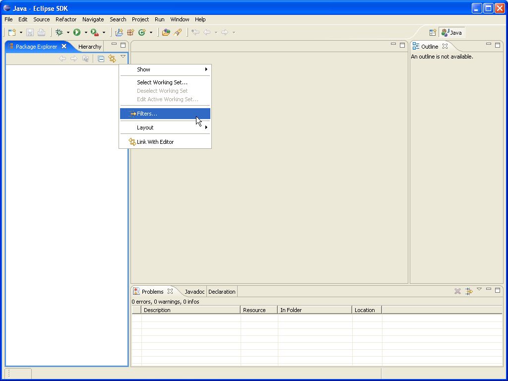Click the New Java Project icon
The height and width of the screenshot is (381, 508).
tap(119, 33)
